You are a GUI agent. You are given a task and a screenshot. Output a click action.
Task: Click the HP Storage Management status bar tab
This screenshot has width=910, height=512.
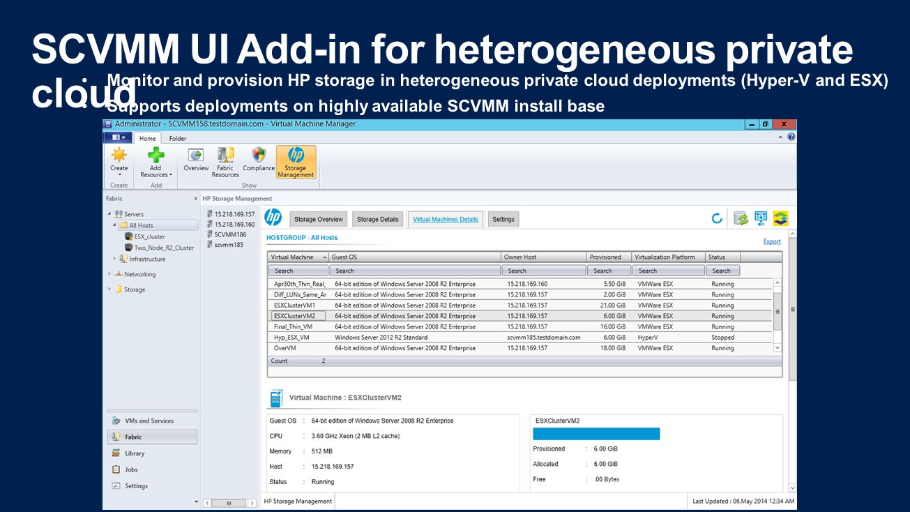pyautogui.click(x=298, y=501)
